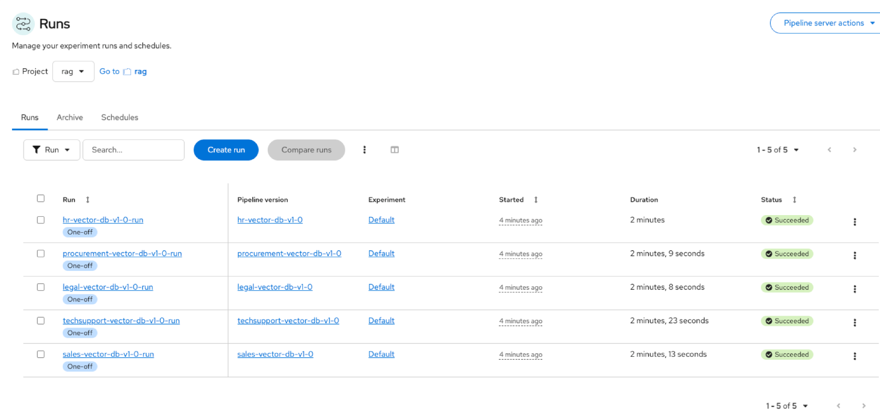Open the kebab menu for hr-vector-db-v1-0-run
This screenshot has height=413, width=880.
855,222
